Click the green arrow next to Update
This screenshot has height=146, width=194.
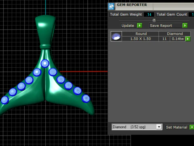point(139,26)
